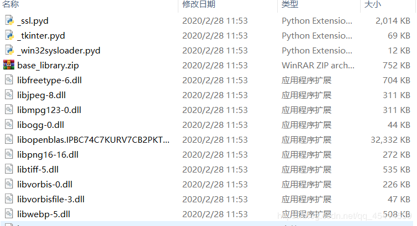Click the _win32sysloader.pyd file icon
The height and width of the screenshot is (226, 417).
(9, 51)
